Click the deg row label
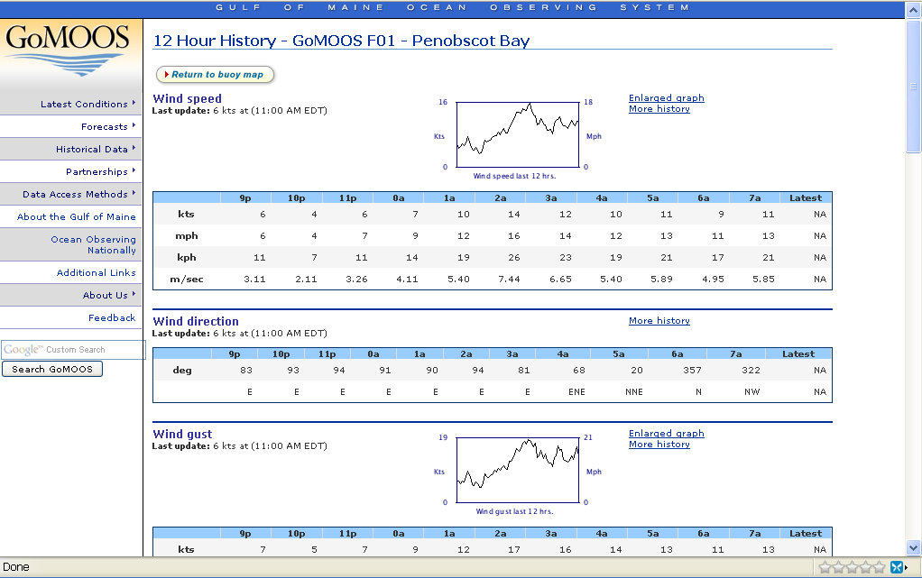The image size is (922, 578). tap(182, 371)
